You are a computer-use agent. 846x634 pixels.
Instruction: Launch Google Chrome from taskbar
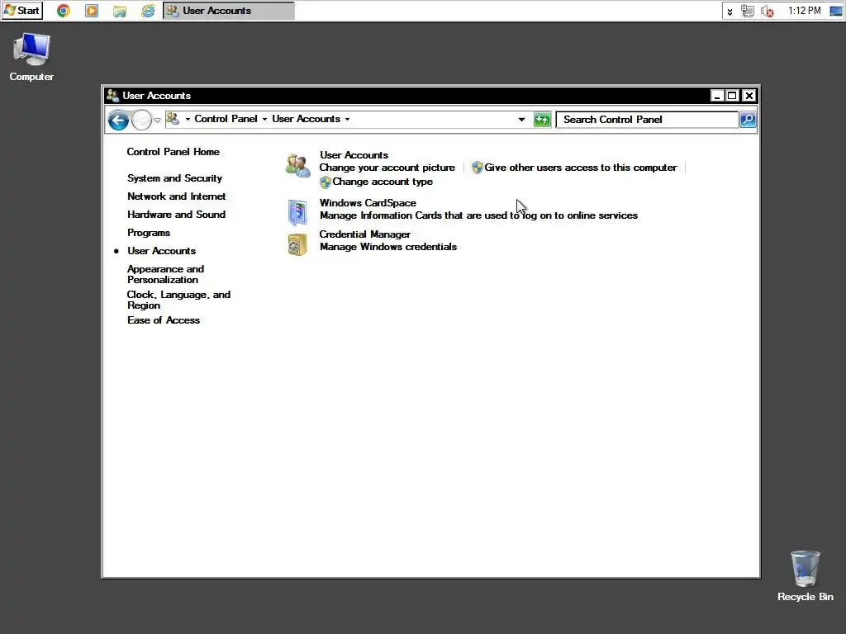click(64, 10)
